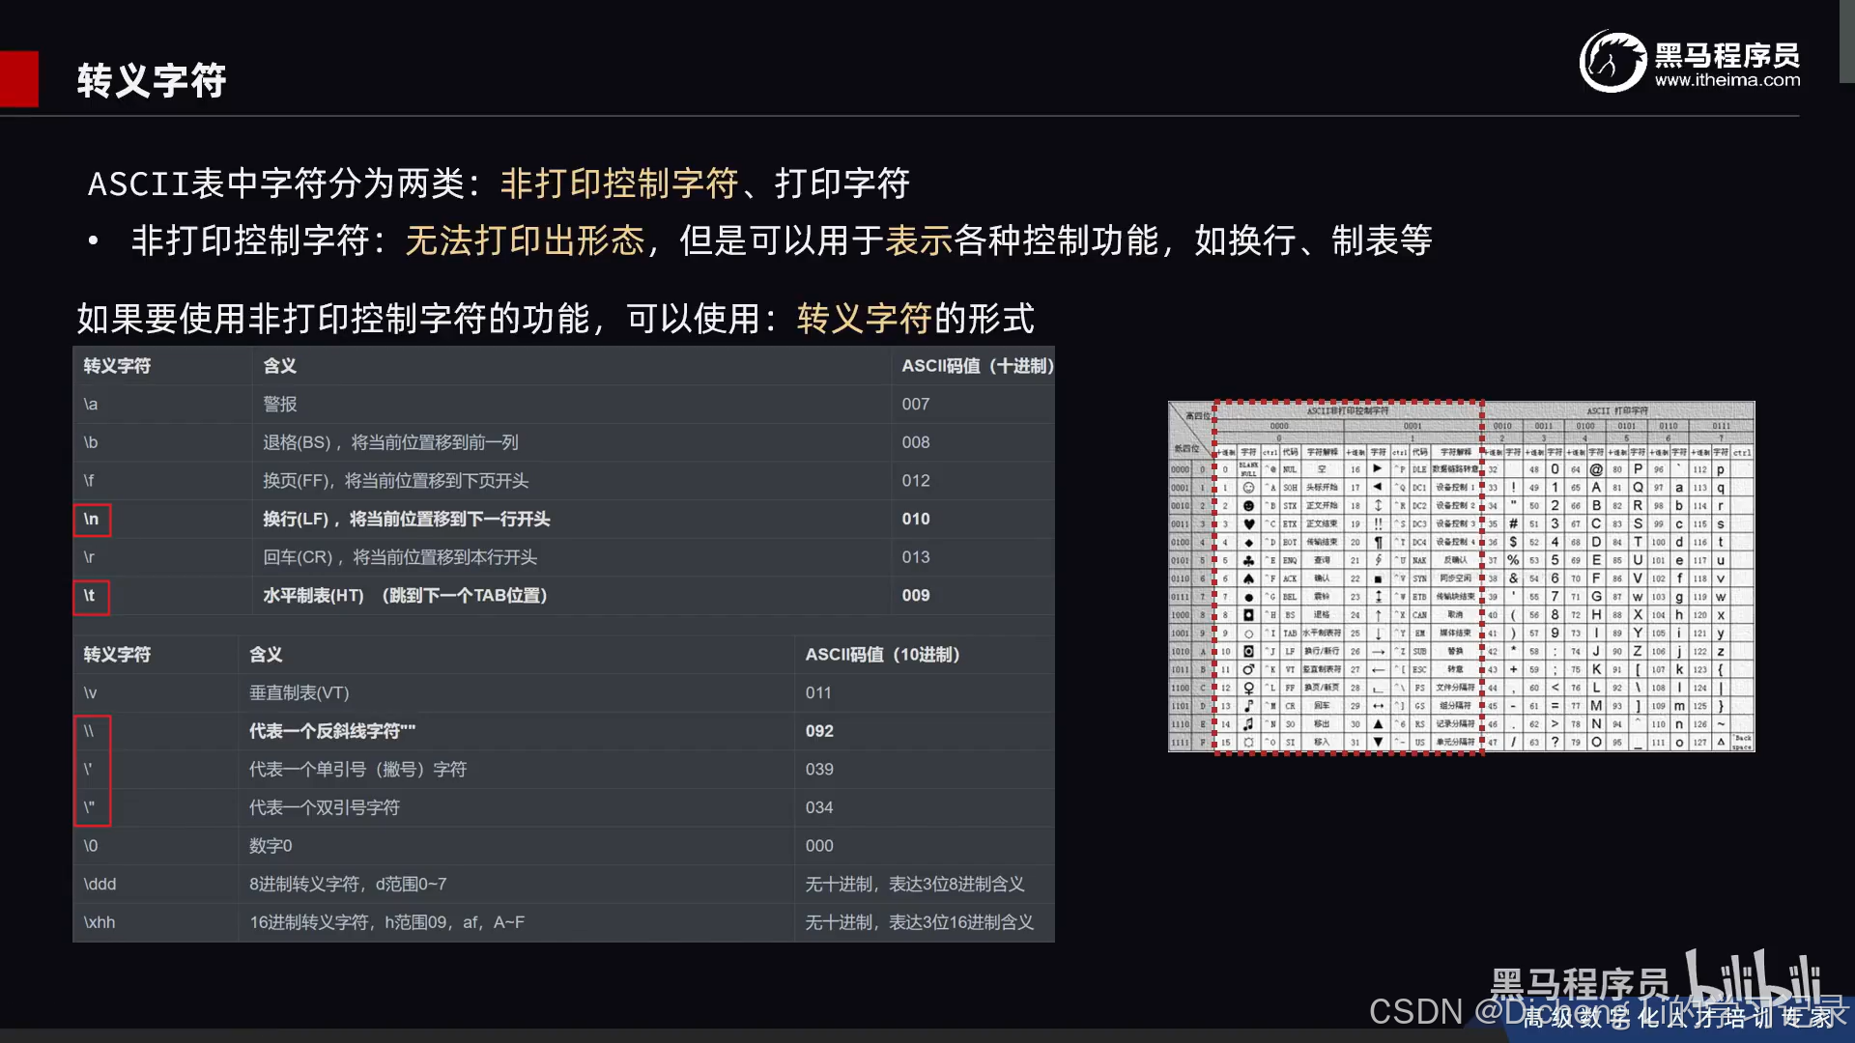Image resolution: width=1855 pixels, height=1043 pixels.
Task: Click the slide title 转义字符
Action: pyautogui.click(x=152, y=80)
